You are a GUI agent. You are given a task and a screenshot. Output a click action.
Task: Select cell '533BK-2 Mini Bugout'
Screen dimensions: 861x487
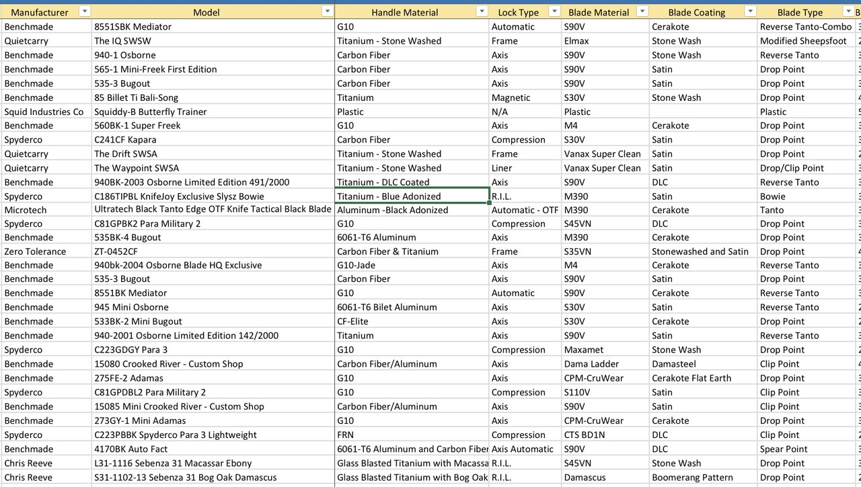(213, 322)
